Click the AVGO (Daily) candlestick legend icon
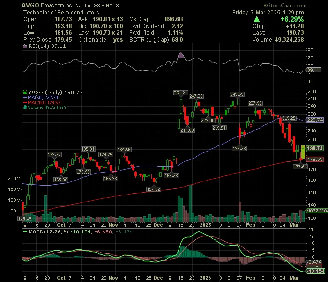 25,92
